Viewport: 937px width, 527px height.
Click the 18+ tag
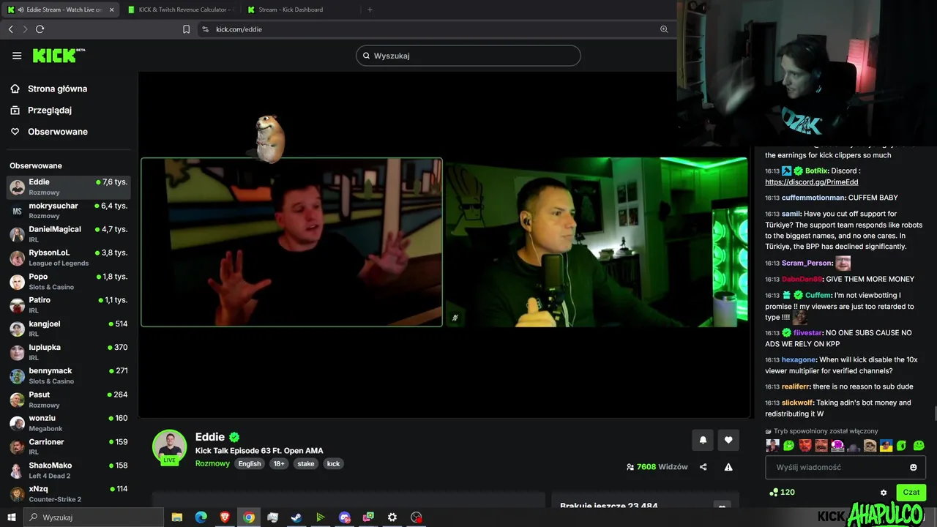(x=279, y=463)
